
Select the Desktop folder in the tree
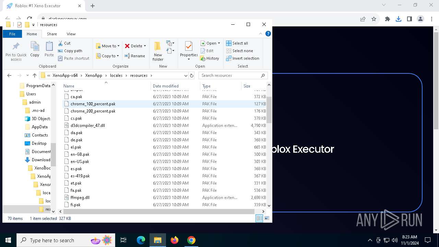pos(39,143)
